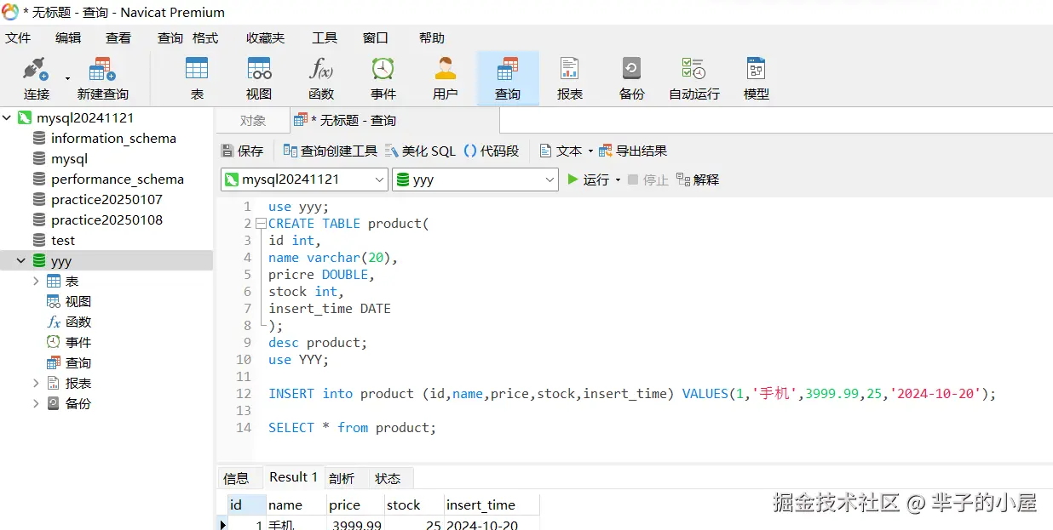The width and height of the screenshot is (1053, 530).
Task: Click the Save (保存) query button
Action: [243, 151]
